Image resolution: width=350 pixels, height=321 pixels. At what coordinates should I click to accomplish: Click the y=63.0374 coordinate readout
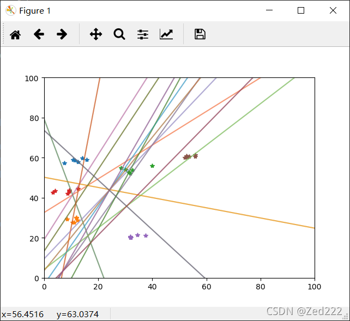(x=77, y=314)
